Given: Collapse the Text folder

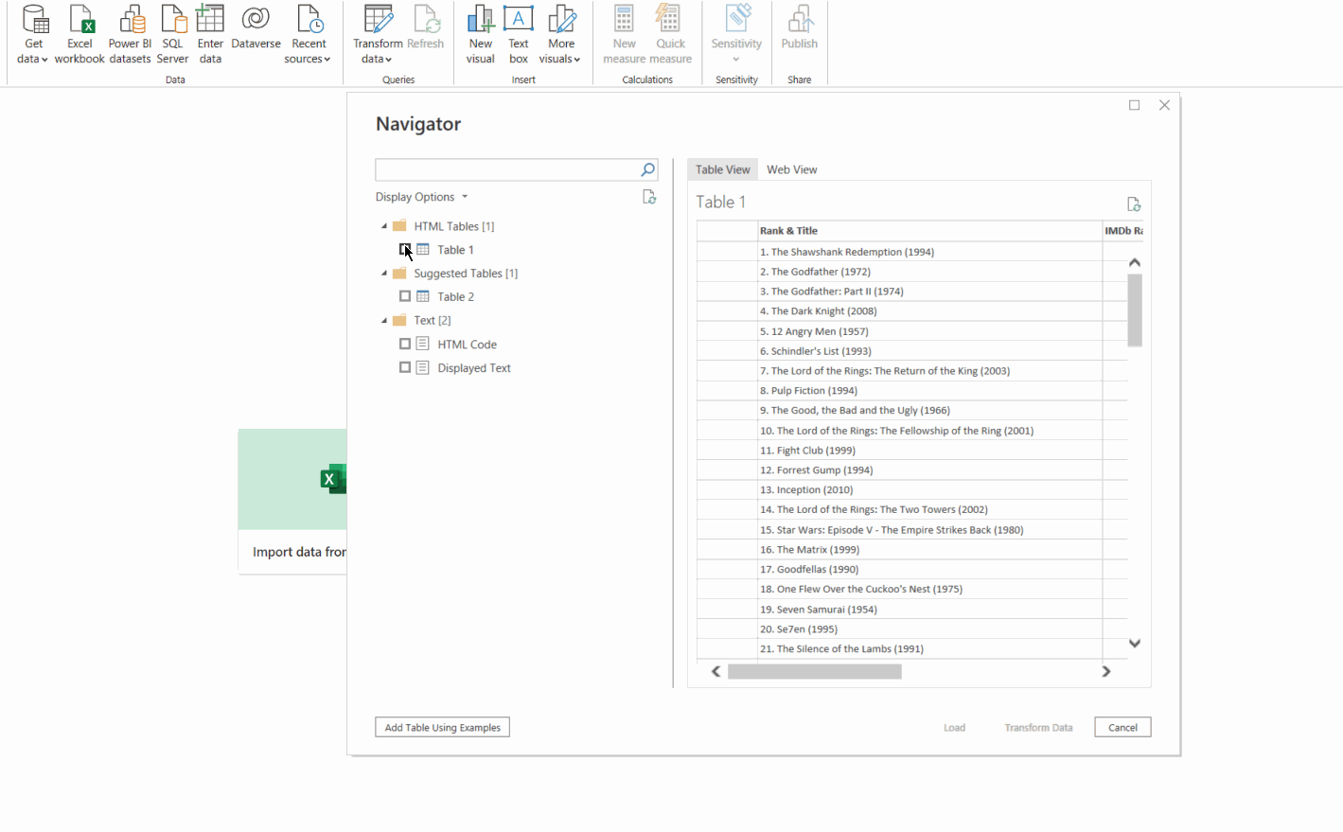Looking at the screenshot, I should [x=384, y=321].
